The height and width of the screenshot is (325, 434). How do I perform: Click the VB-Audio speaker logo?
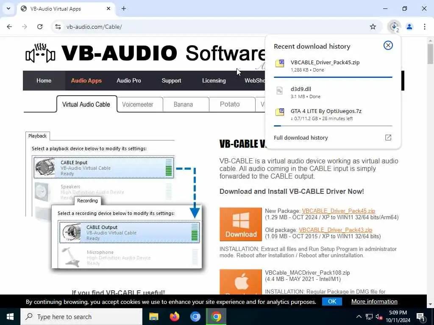click(x=40, y=53)
